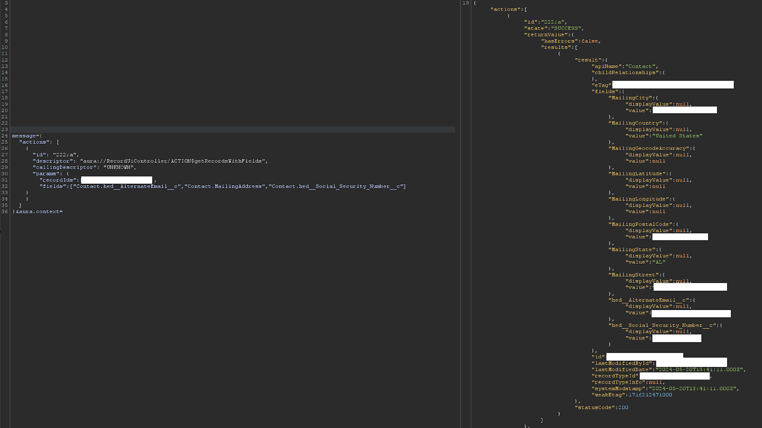The image size is (762, 428).
Task: Click "value":null under MailingLatitude
Action: click(645, 186)
